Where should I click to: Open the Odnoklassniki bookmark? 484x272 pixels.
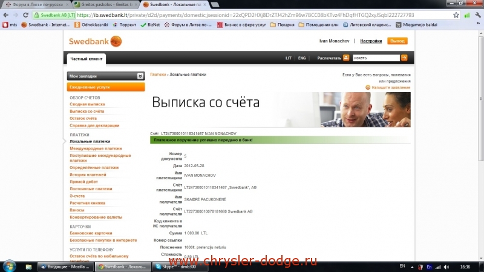pyautogui.click(x=91, y=25)
